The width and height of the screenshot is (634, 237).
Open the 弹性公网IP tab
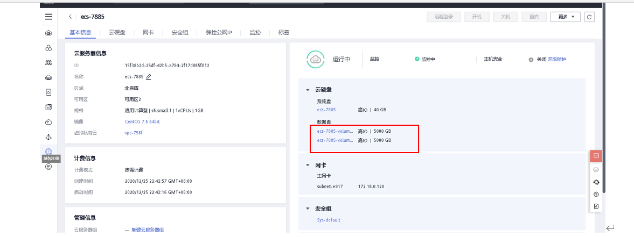[x=219, y=33]
